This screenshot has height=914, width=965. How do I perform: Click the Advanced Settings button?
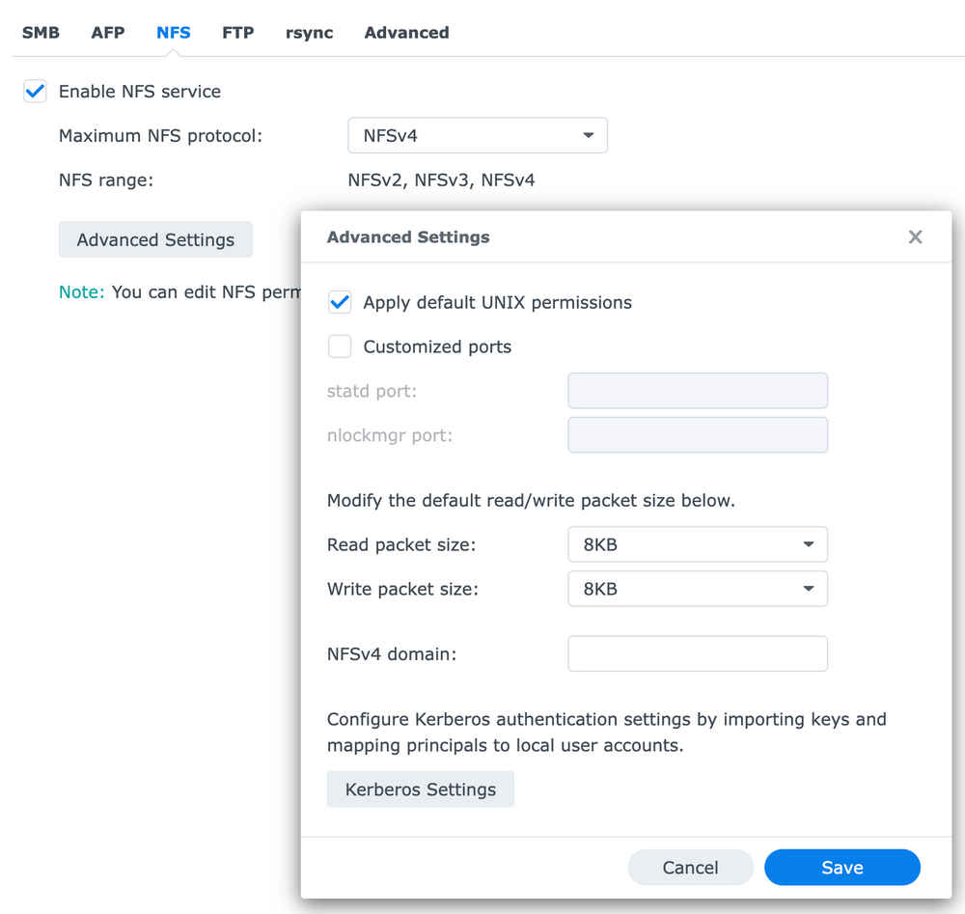click(154, 238)
